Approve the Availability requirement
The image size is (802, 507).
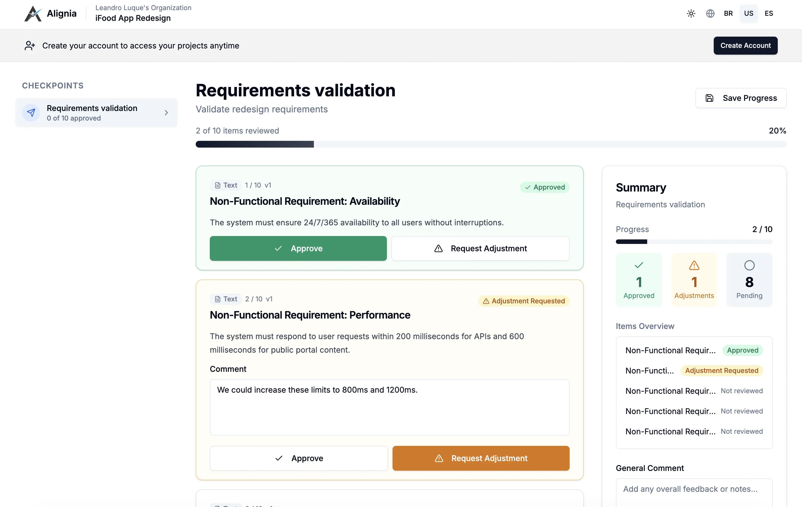(x=298, y=248)
